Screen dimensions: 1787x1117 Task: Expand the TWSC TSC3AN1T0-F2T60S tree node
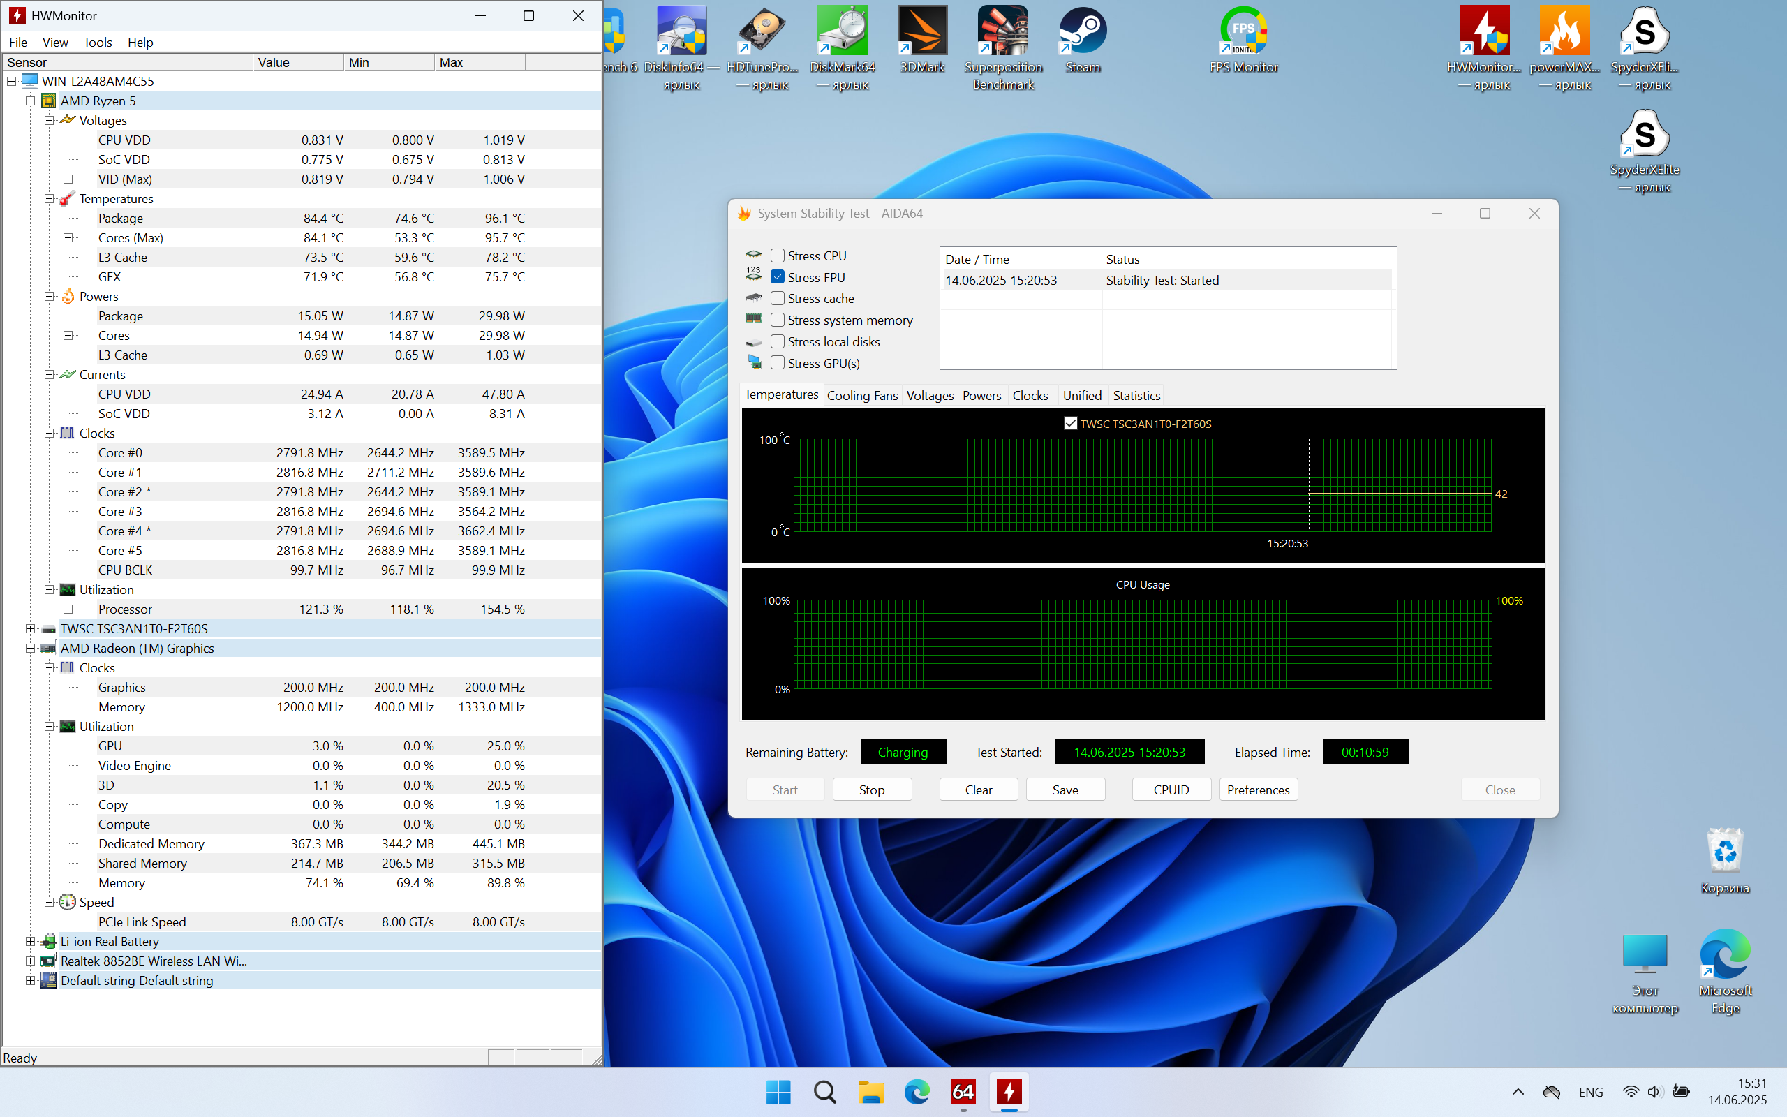[x=30, y=629]
